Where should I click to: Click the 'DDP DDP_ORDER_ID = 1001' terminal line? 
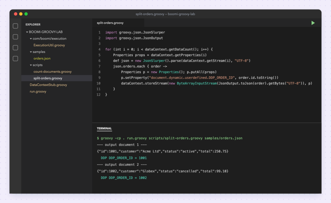click(124, 158)
